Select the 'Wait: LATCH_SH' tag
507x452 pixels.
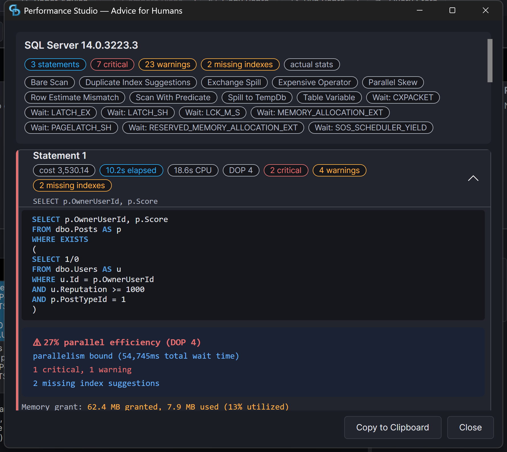pyautogui.click(x=138, y=112)
